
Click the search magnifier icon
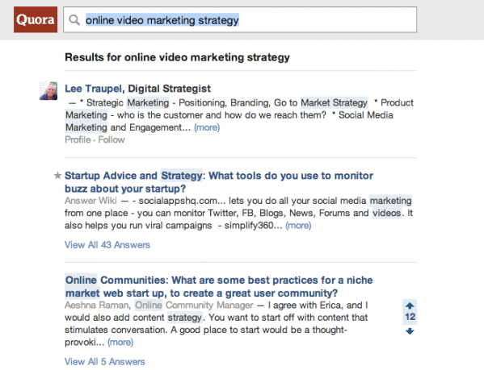tap(74, 20)
